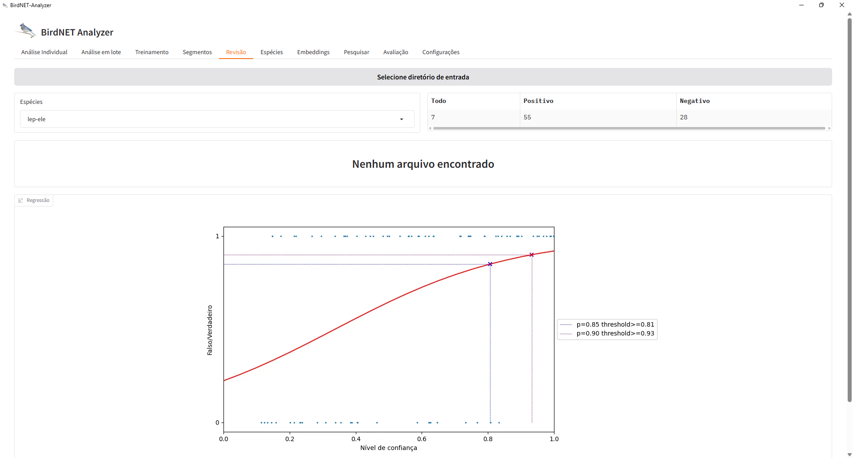The height and width of the screenshot is (458, 853).
Task: Click the table horizontal scrollbar
Action: [629, 128]
